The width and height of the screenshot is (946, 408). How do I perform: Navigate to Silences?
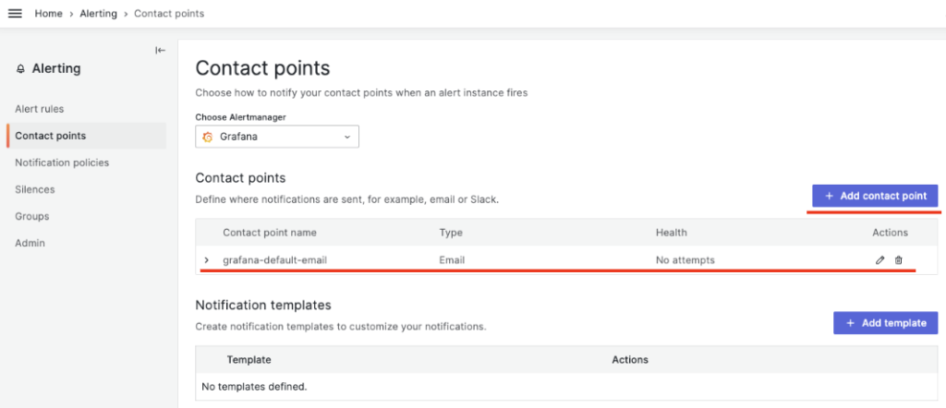[x=35, y=189]
